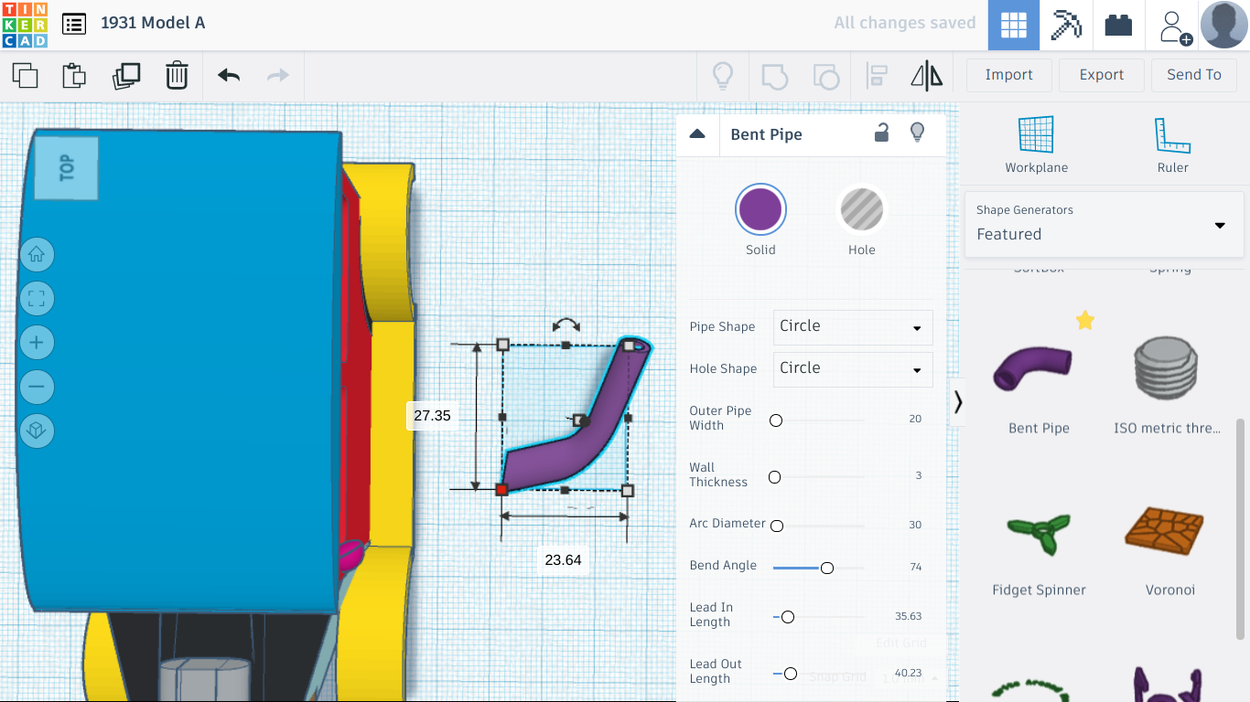Select Hole mode for the Bent Pipe

click(861, 208)
